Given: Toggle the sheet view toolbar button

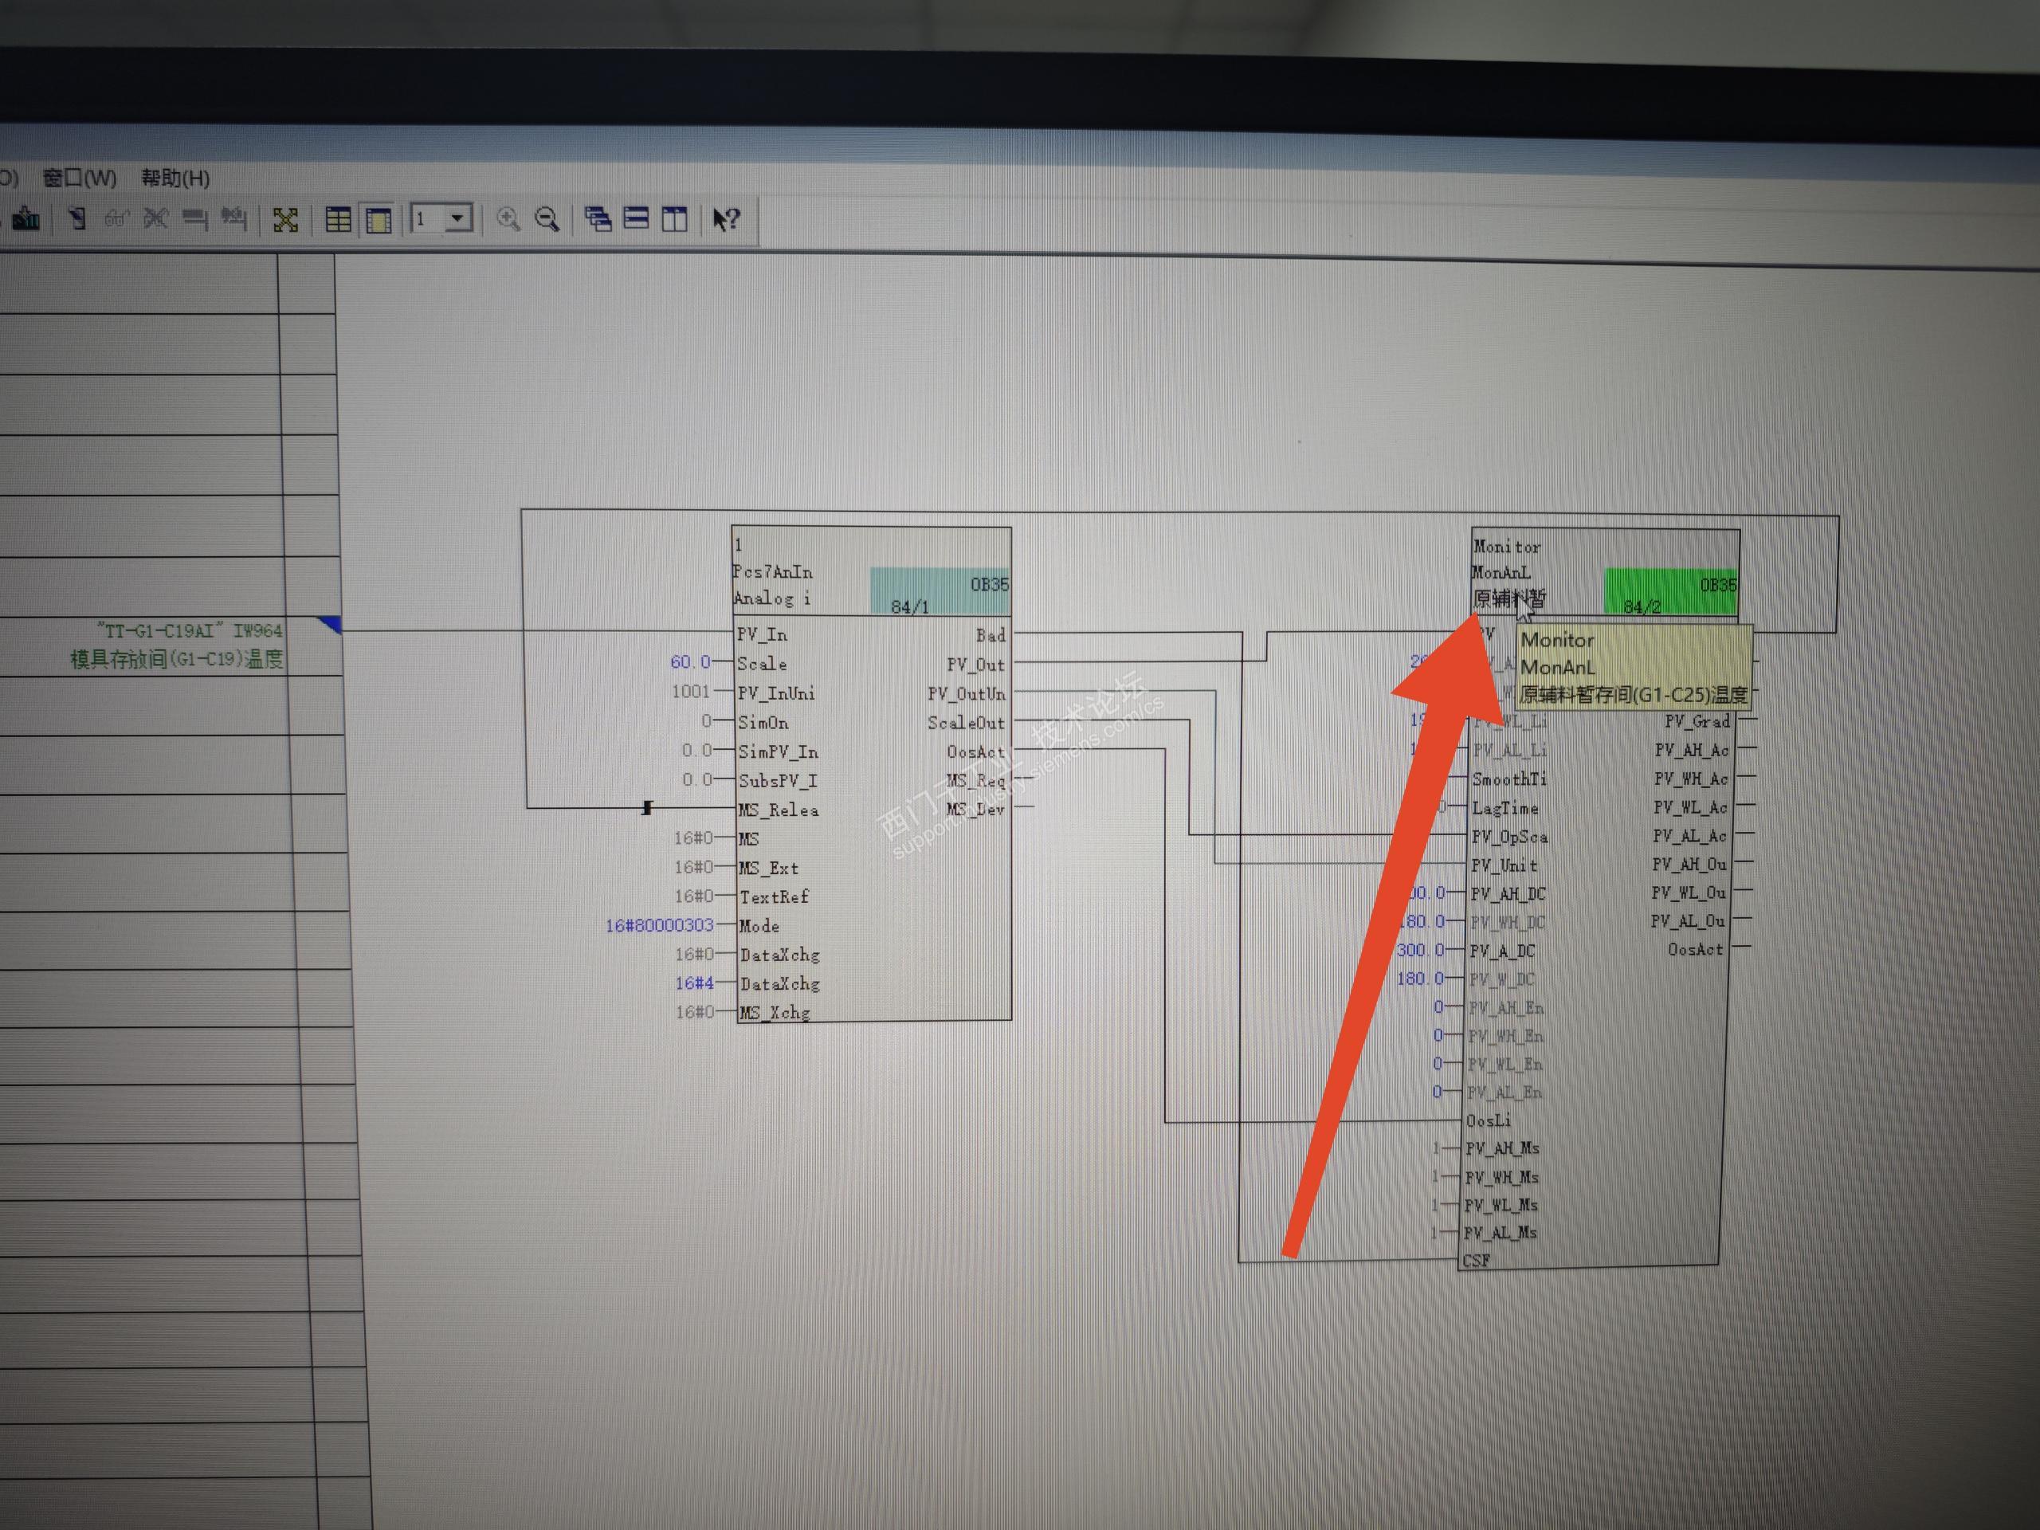Looking at the screenshot, I should [x=379, y=221].
